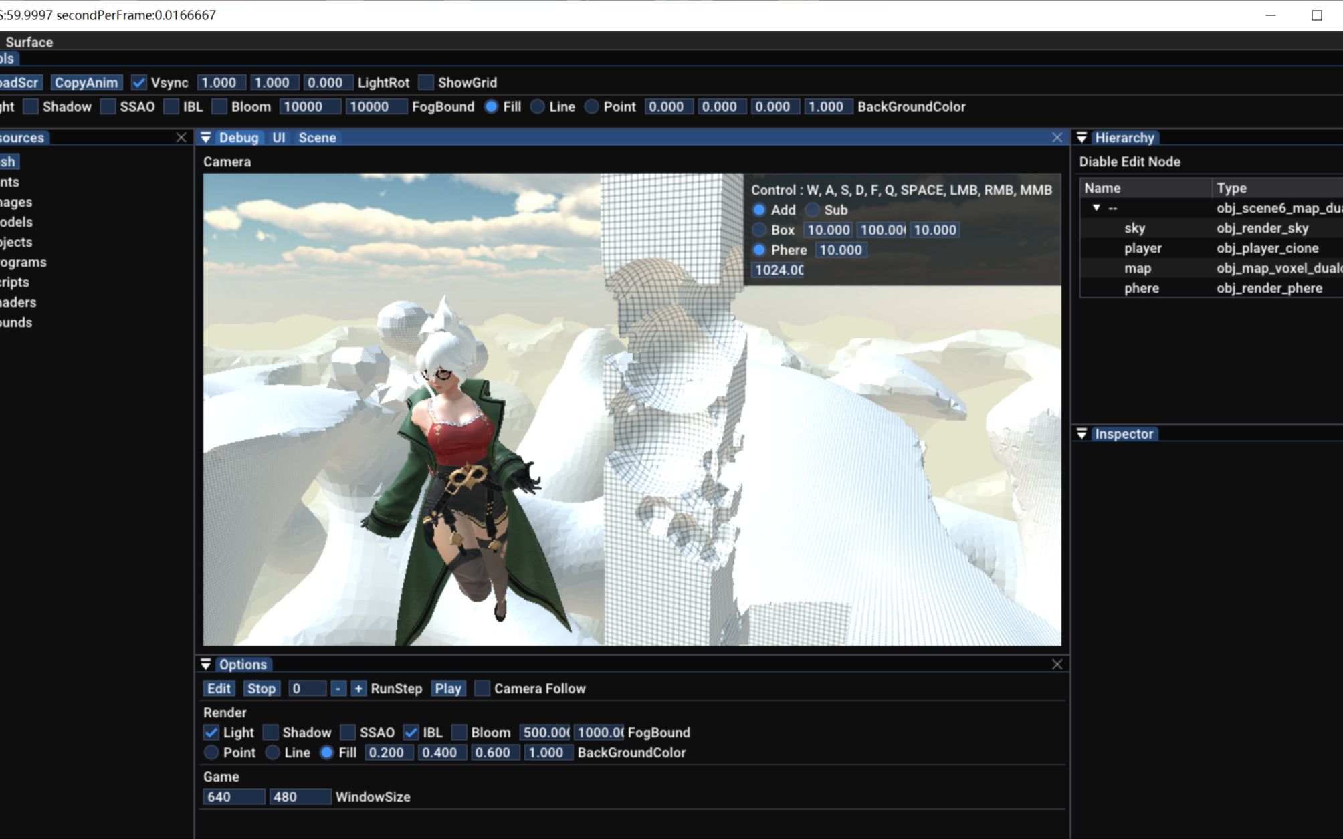Click the minus RunStep stepper button
The height and width of the screenshot is (839, 1343).
click(x=338, y=689)
